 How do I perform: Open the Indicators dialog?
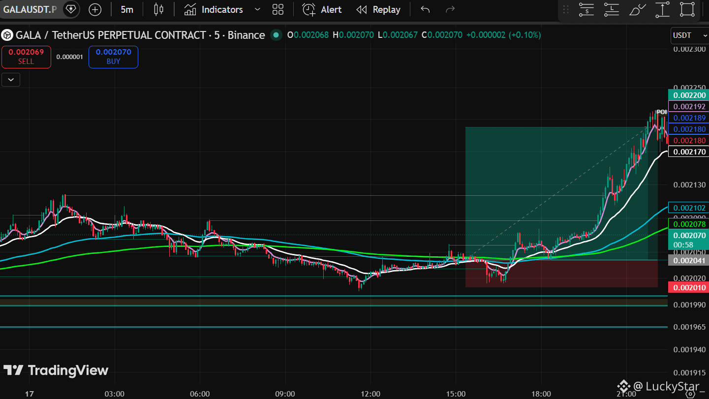[x=214, y=9]
